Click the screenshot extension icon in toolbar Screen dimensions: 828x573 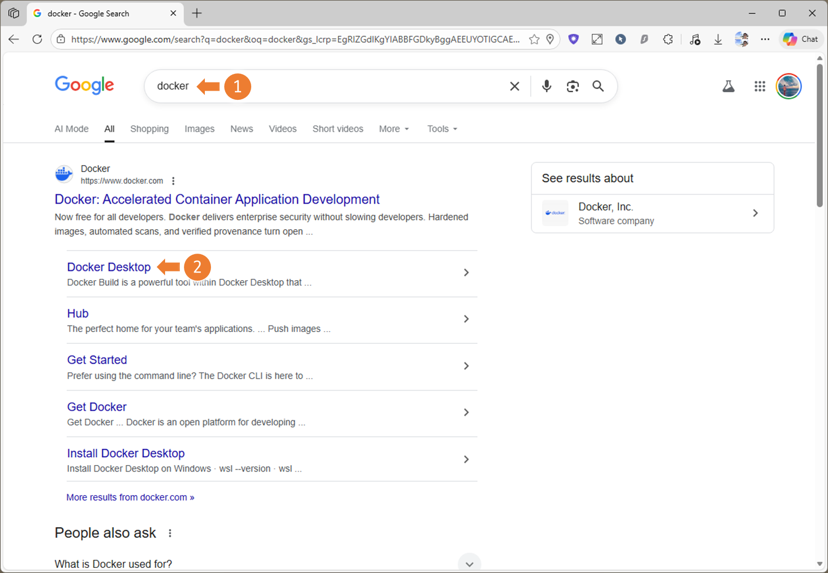[x=597, y=39]
